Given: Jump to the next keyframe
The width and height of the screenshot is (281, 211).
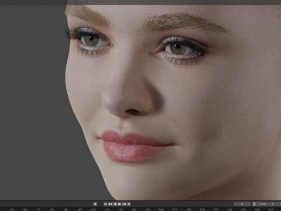Looking at the screenshot, I should [124, 204].
